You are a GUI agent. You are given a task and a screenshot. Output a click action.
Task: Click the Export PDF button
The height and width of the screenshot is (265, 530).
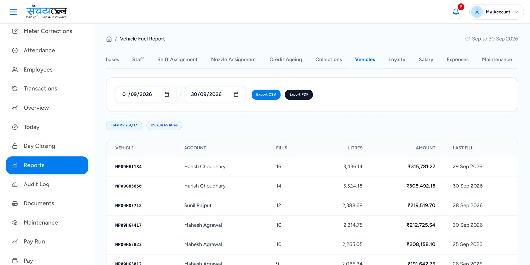click(299, 95)
